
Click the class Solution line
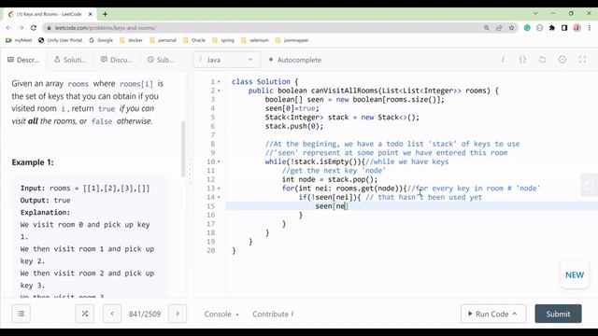pos(264,81)
